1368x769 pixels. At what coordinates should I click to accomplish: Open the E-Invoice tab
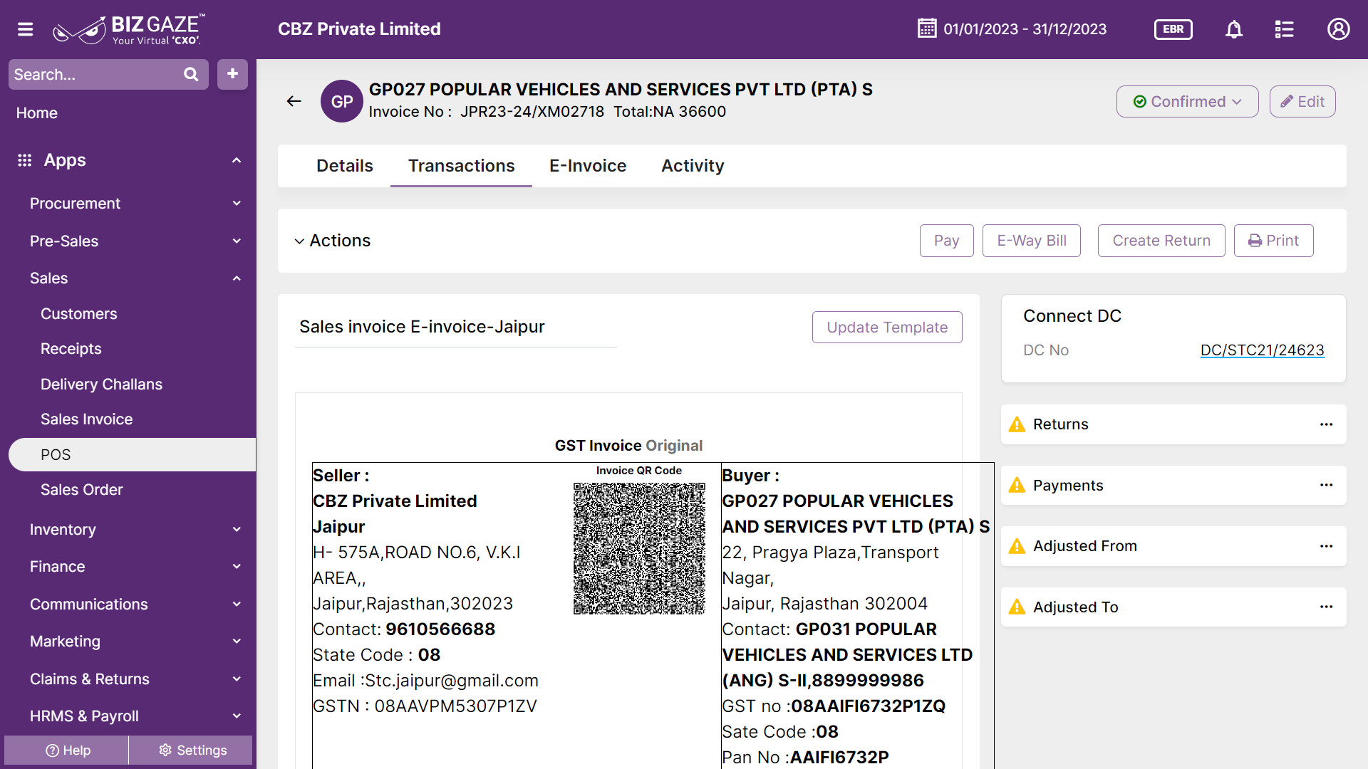(588, 166)
